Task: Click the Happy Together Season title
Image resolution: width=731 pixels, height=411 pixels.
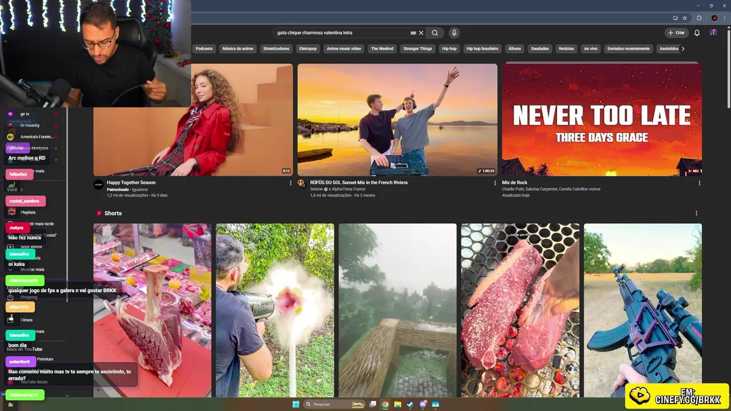Action: pos(131,183)
